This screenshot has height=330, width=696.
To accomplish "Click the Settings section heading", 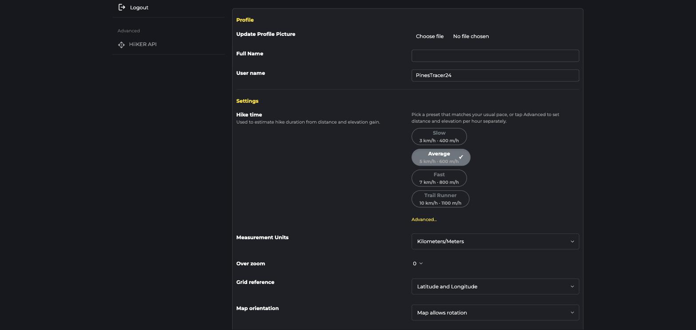I will [247, 101].
